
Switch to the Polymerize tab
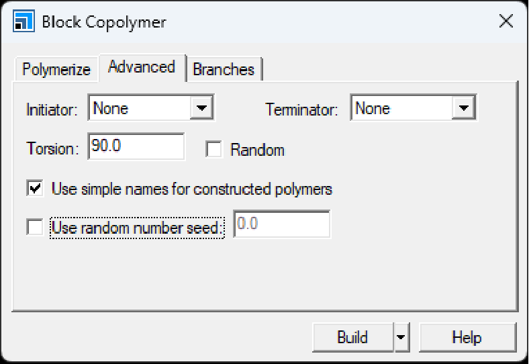point(56,69)
